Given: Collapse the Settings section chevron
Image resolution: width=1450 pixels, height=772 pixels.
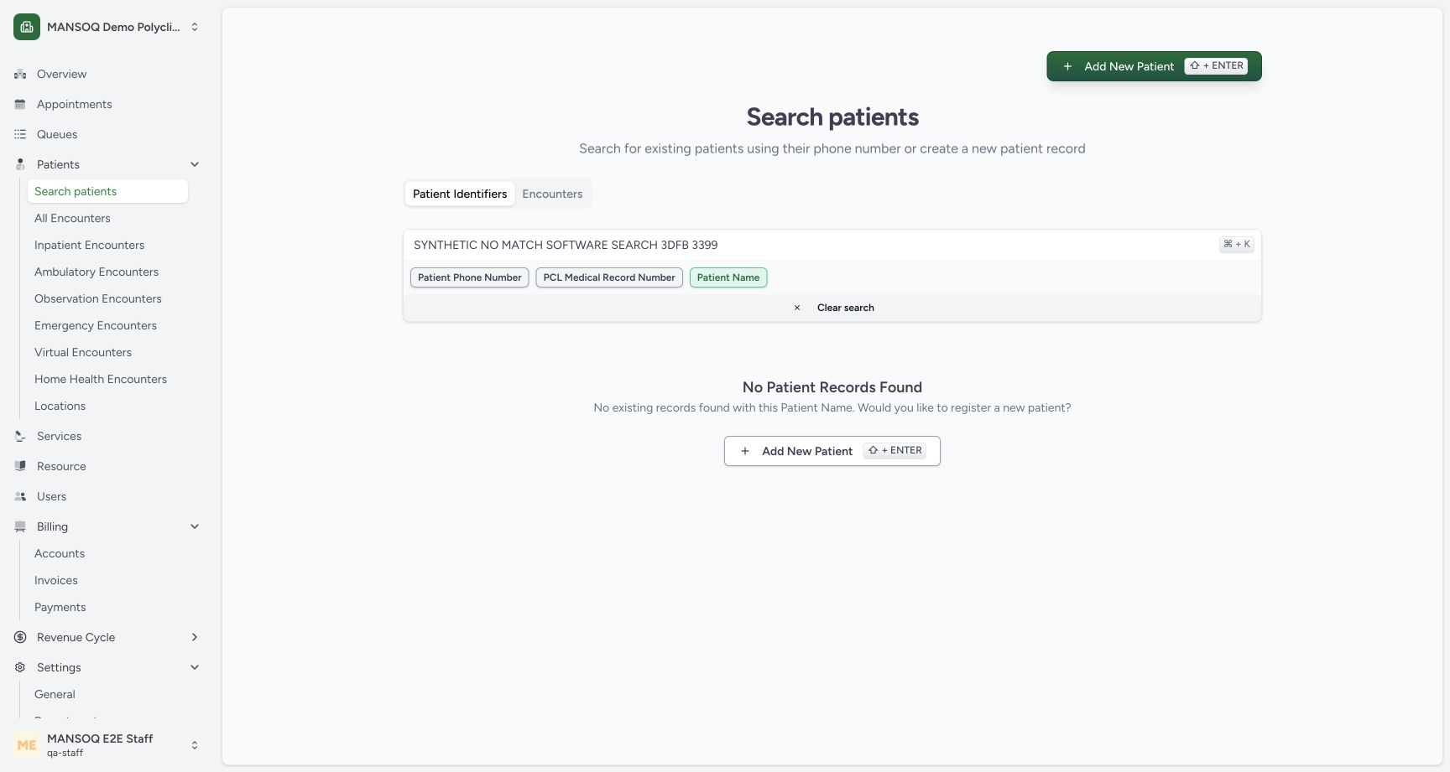Looking at the screenshot, I should pos(195,667).
